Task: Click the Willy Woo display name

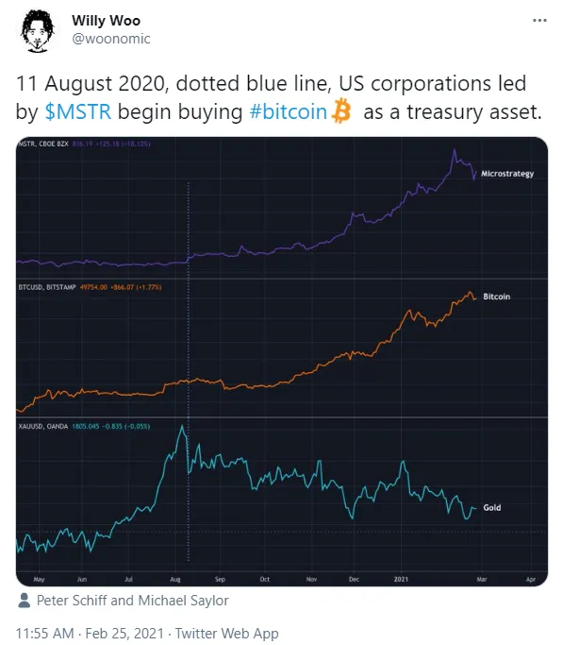Action: click(106, 20)
